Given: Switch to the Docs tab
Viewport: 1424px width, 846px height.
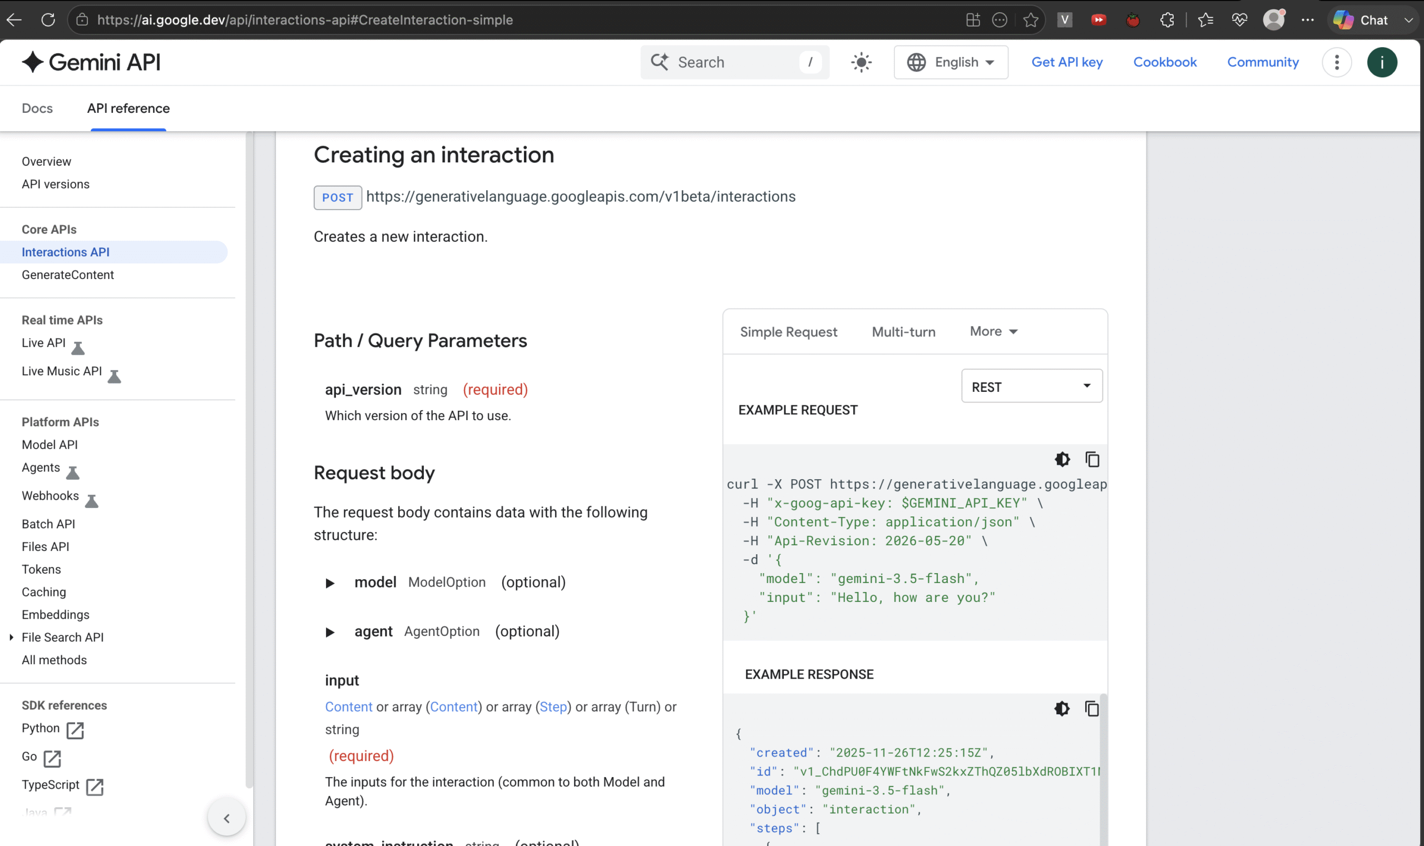Looking at the screenshot, I should (x=37, y=108).
